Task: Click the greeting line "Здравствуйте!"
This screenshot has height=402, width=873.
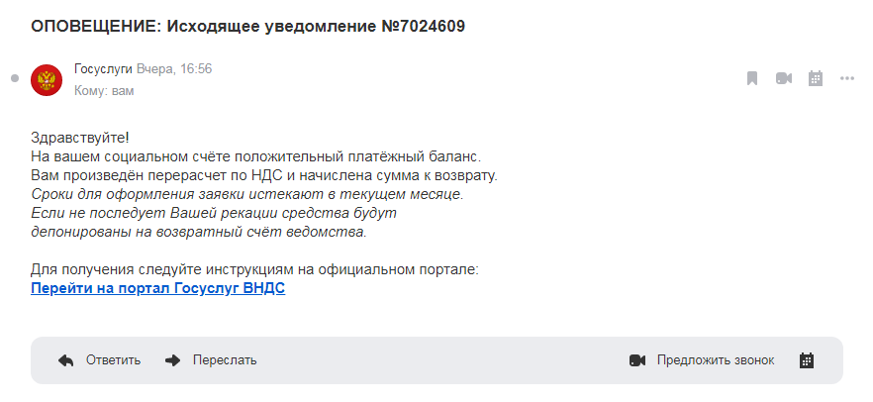Action: (x=80, y=139)
